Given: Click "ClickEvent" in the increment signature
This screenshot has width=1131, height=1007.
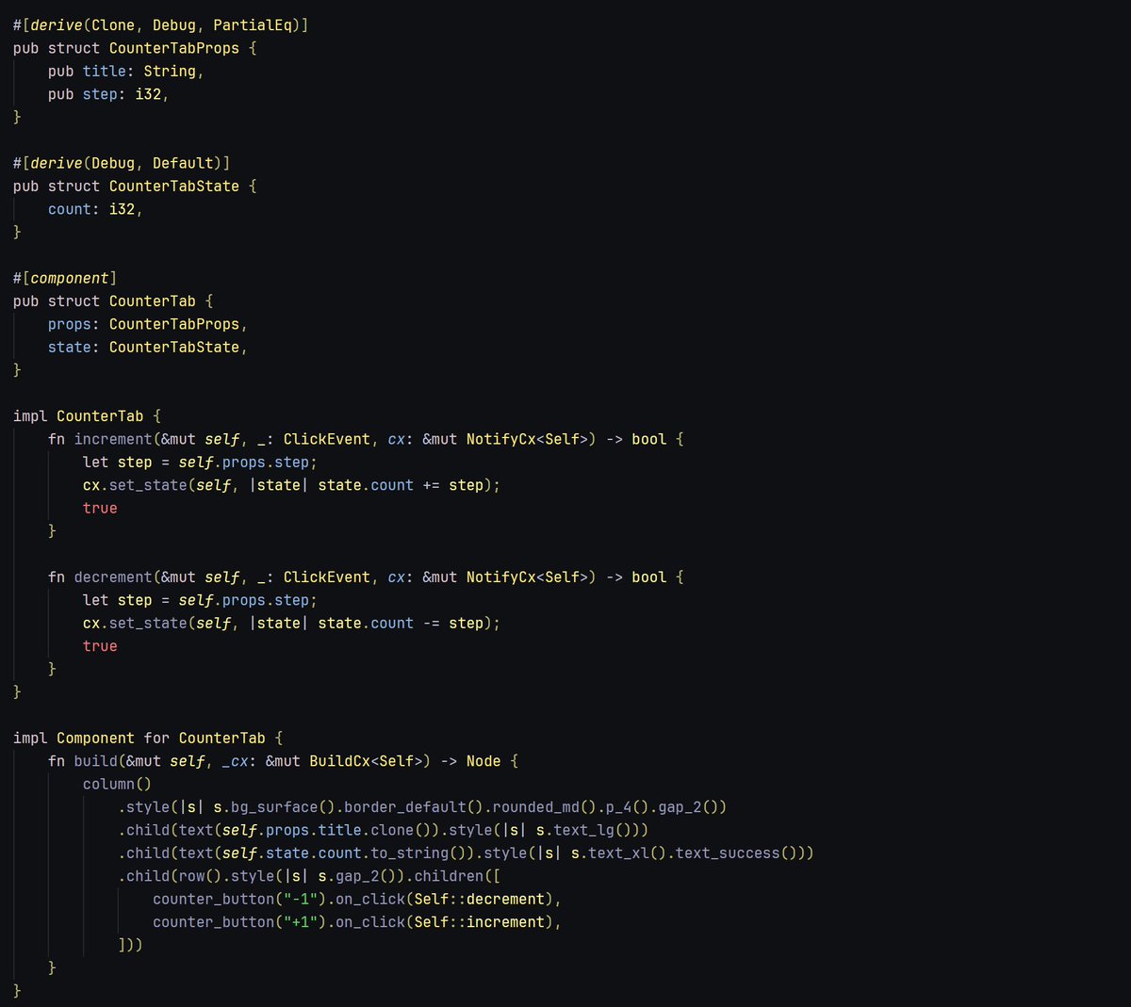Looking at the screenshot, I should click(x=327, y=439).
